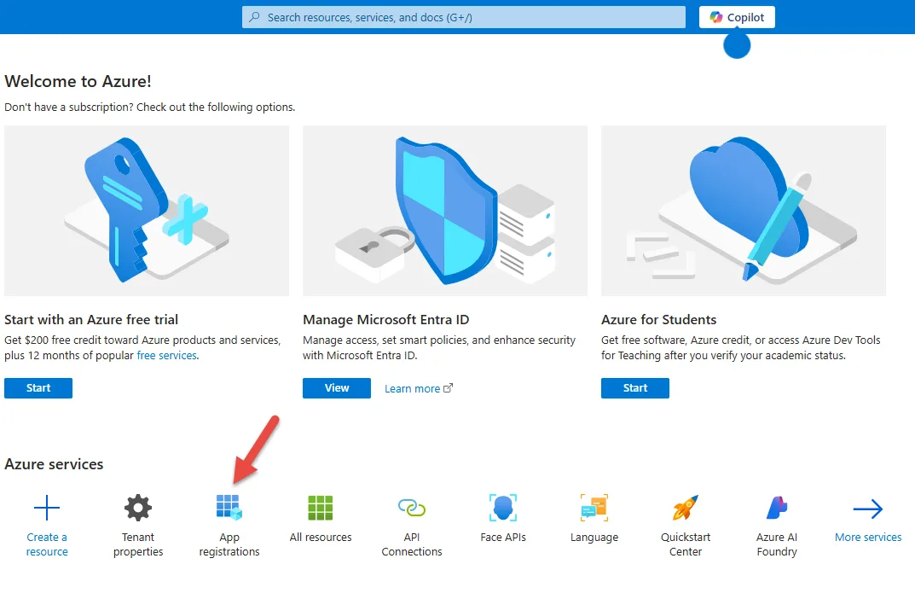Click the Create a resource label
Viewport: 915px width, 599px height.
pyautogui.click(x=47, y=544)
